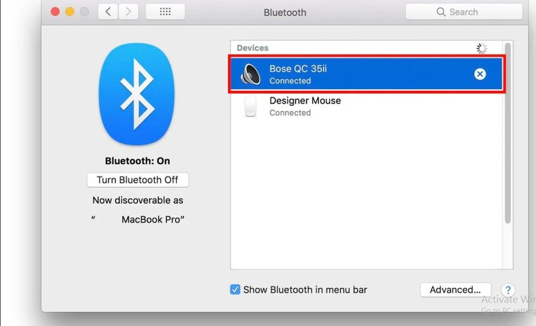The image size is (536, 326).
Task: Select the Bose QC 35ii device row
Action: pos(366,74)
